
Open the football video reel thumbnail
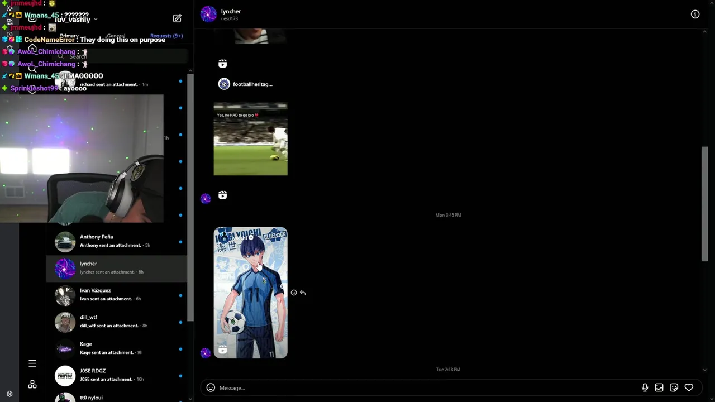(250, 139)
